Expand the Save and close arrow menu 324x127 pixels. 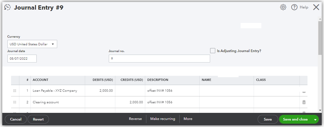click(x=315, y=120)
